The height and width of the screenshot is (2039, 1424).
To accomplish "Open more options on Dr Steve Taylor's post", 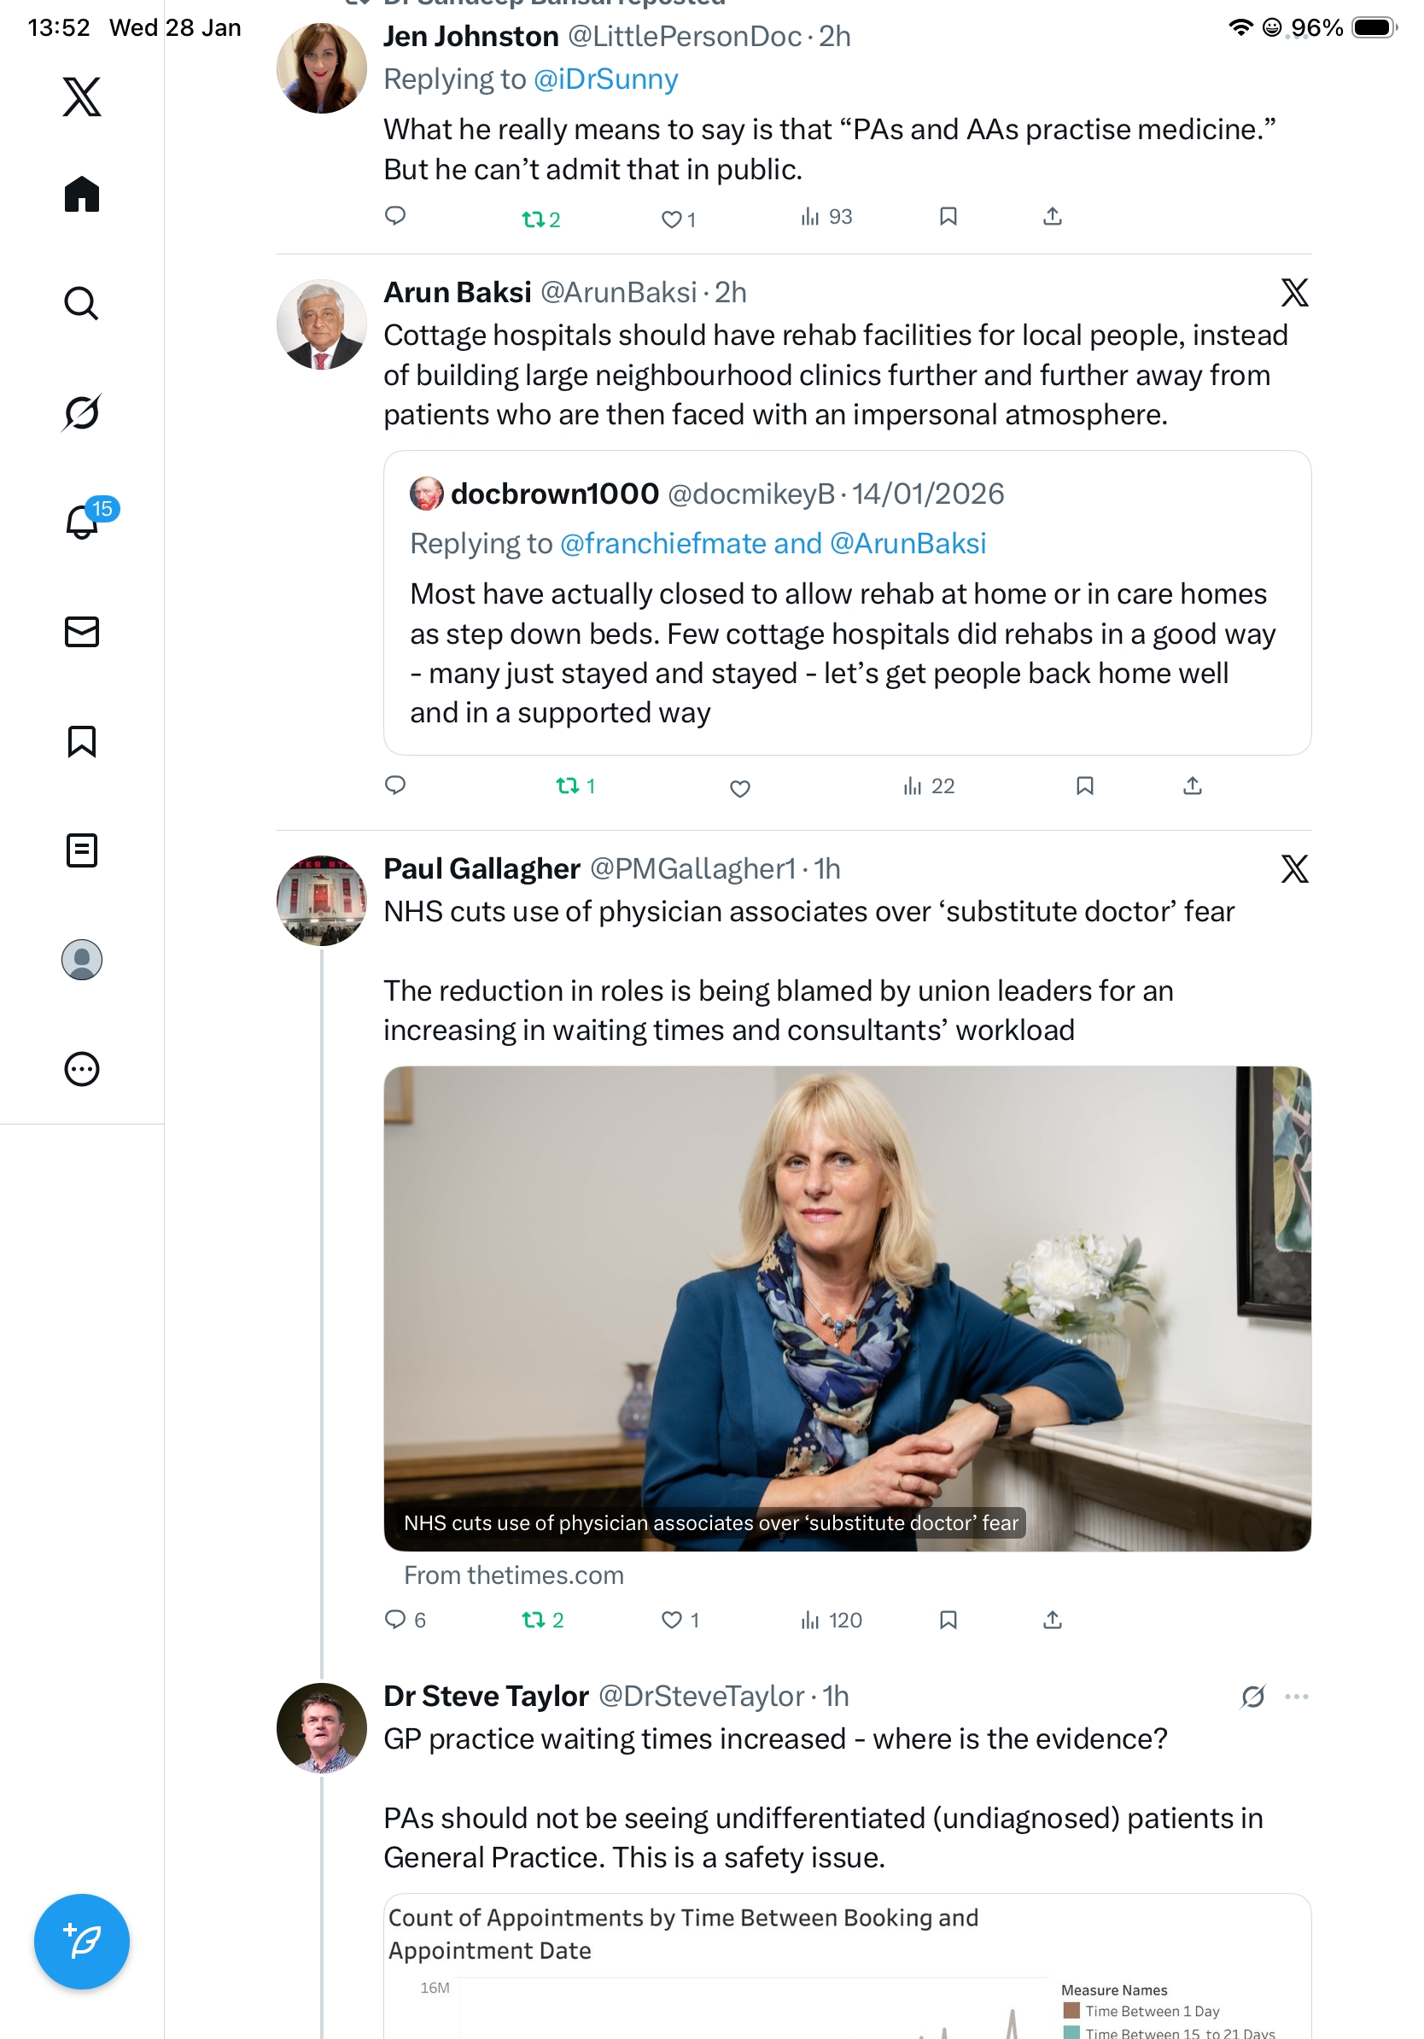I will [1296, 1697].
